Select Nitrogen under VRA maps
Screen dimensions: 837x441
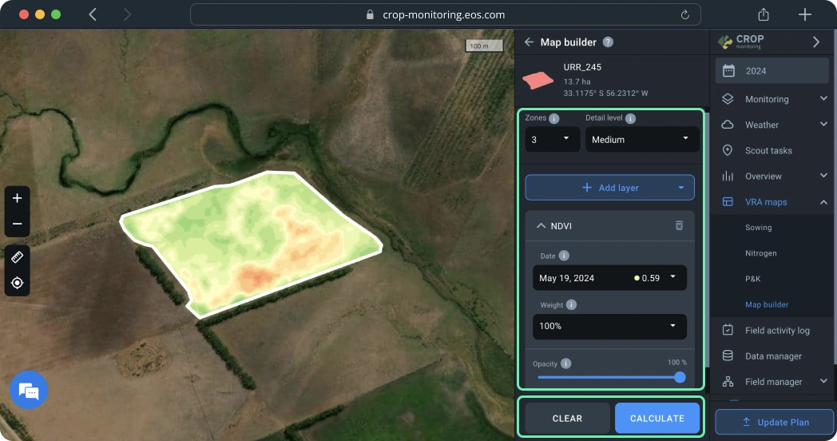(x=760, y=253)
